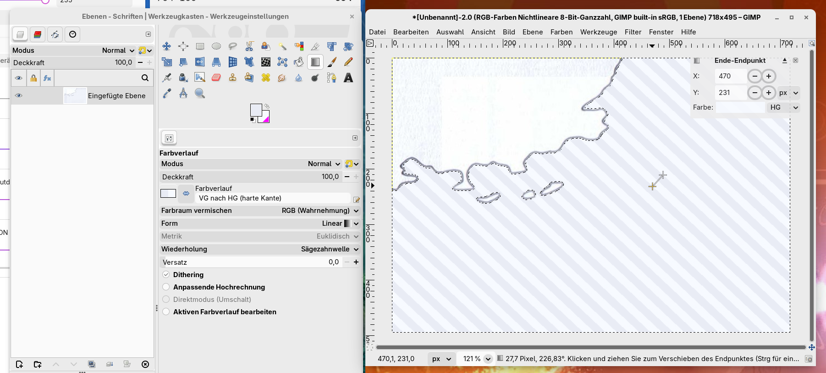Enable Aktiven Farbverlauf bearbeiten
Viewport: 826px width, 373px height.
(x=166, y=312)
